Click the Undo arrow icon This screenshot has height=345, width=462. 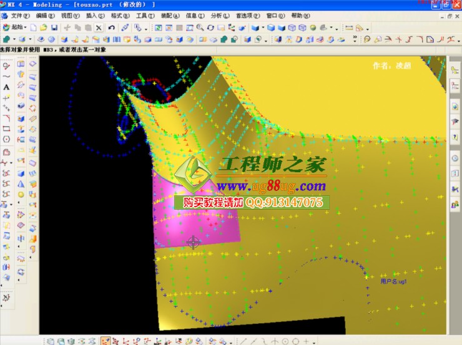coord(111,27)
